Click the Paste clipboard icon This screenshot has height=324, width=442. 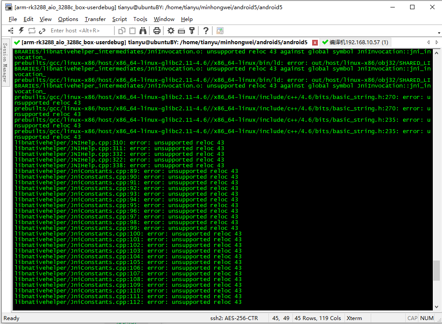[x=132, y=31]
